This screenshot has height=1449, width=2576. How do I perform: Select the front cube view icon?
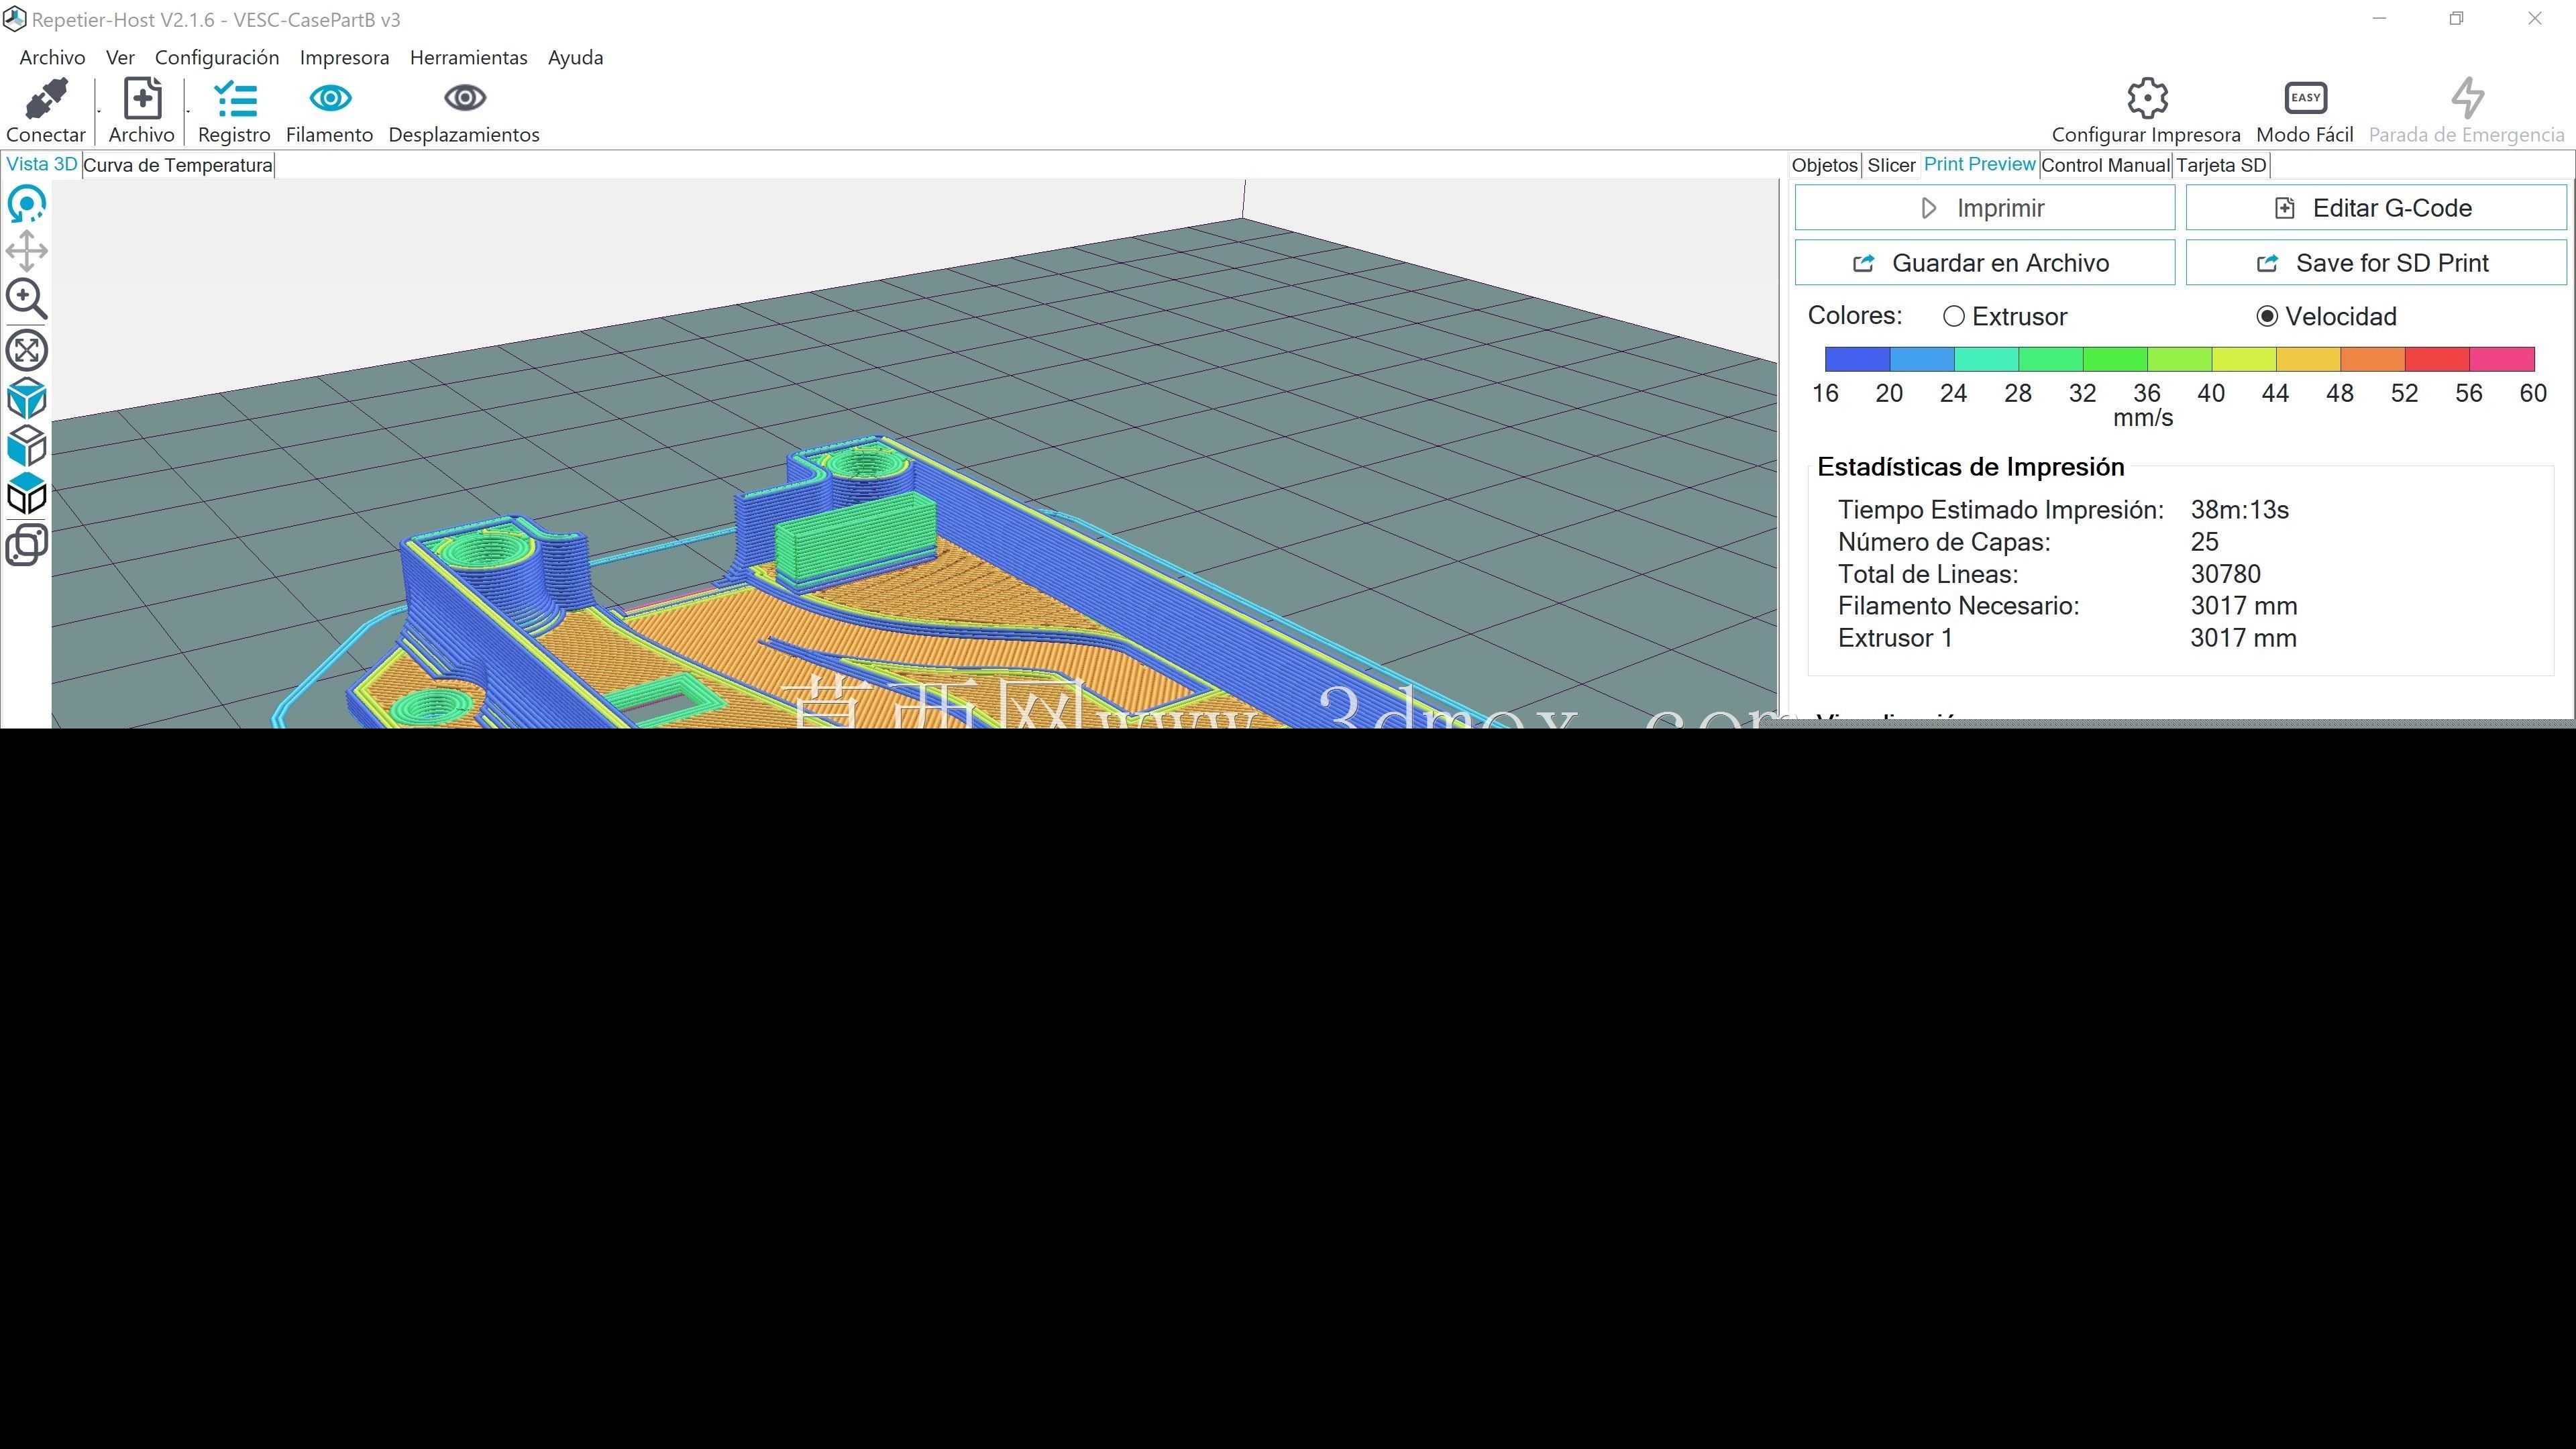coord(27,446)
